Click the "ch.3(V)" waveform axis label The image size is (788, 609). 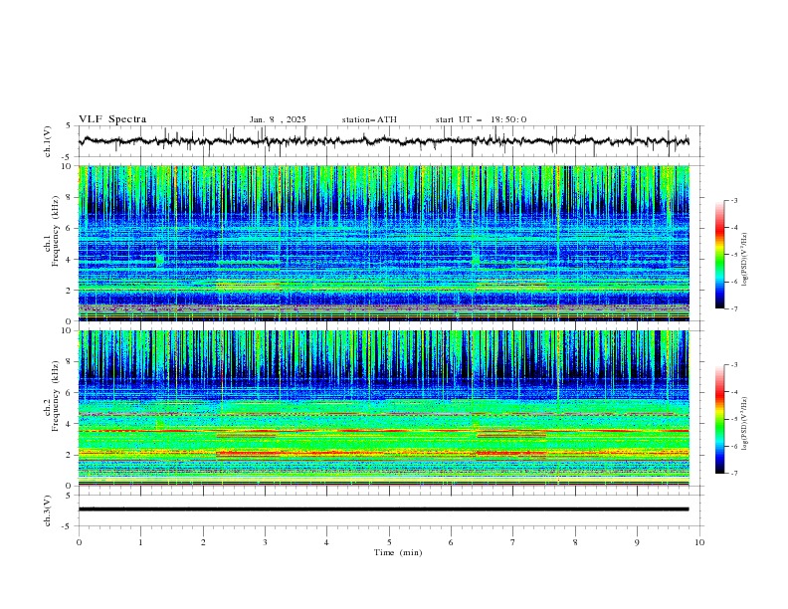tap(48, 510)
